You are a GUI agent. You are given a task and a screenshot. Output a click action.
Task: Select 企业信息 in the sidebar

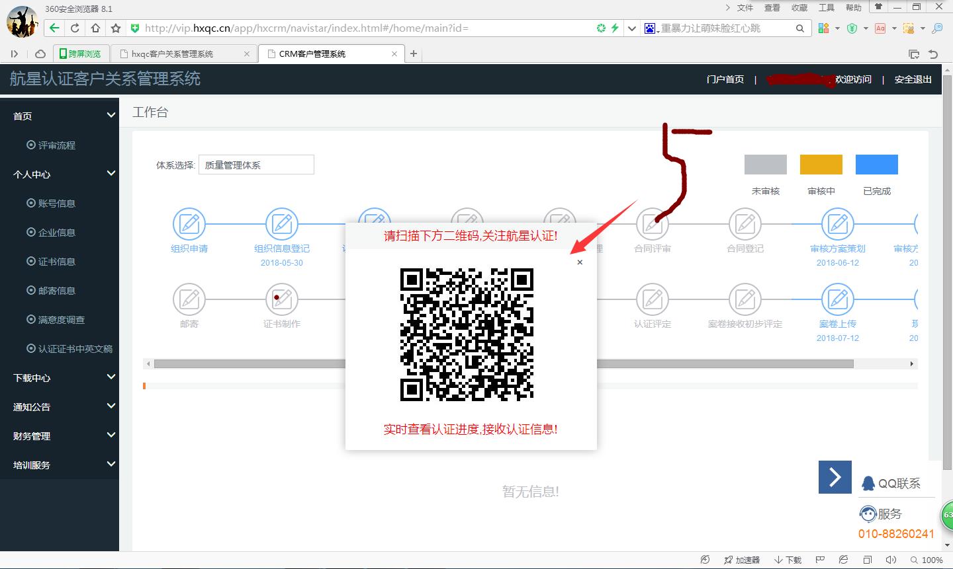coord(56,233)
